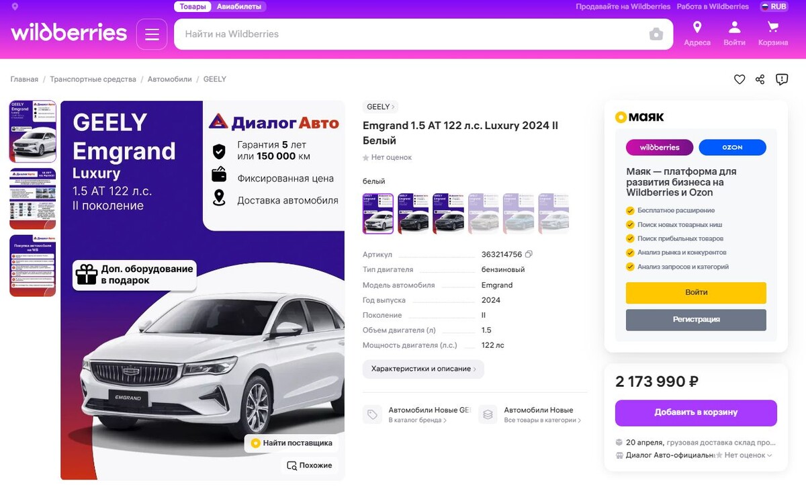806x493 pixels.
Task: Go to Главная breadcrumb
Action: coord(24,79)
